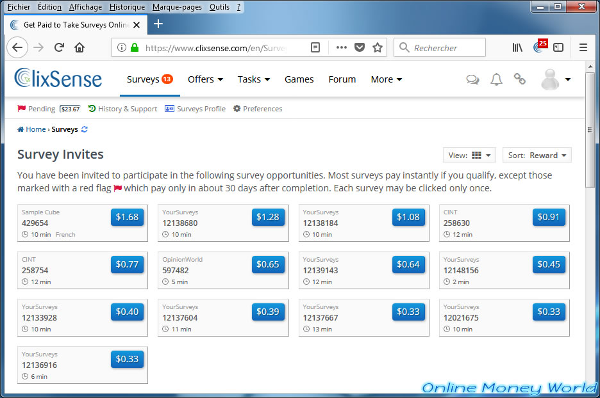Go to Home breadcrumb link
This screenshot has width=600, height=398.
[x=32, y=129]
